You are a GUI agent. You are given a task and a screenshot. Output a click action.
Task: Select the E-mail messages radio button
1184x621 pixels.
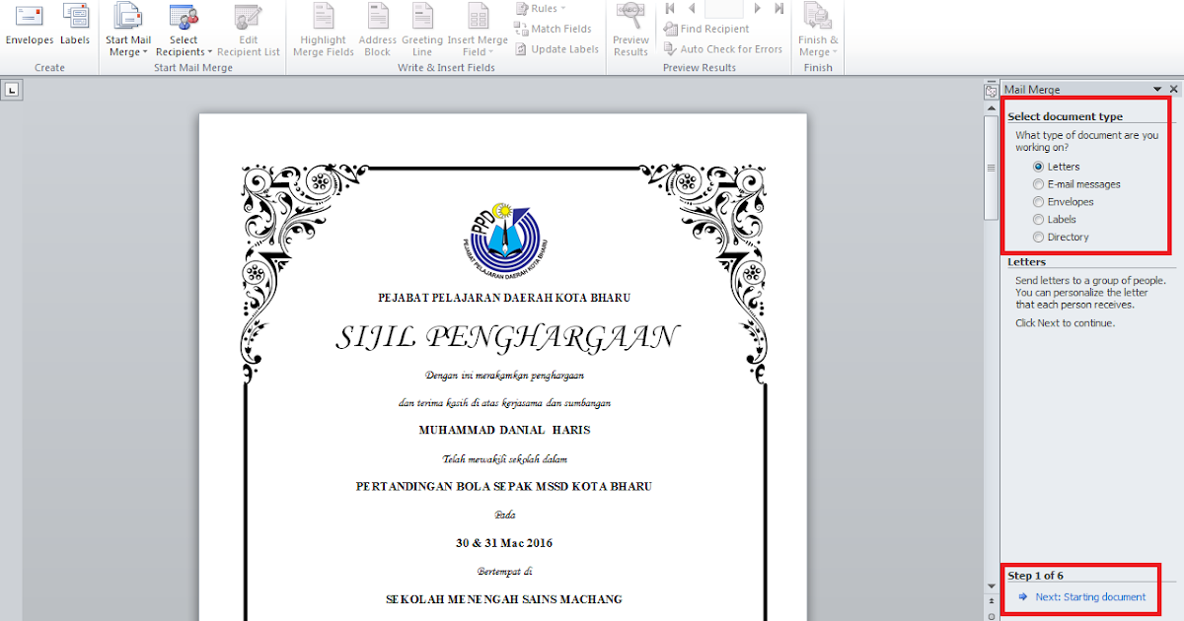(x=1038, y=184)
